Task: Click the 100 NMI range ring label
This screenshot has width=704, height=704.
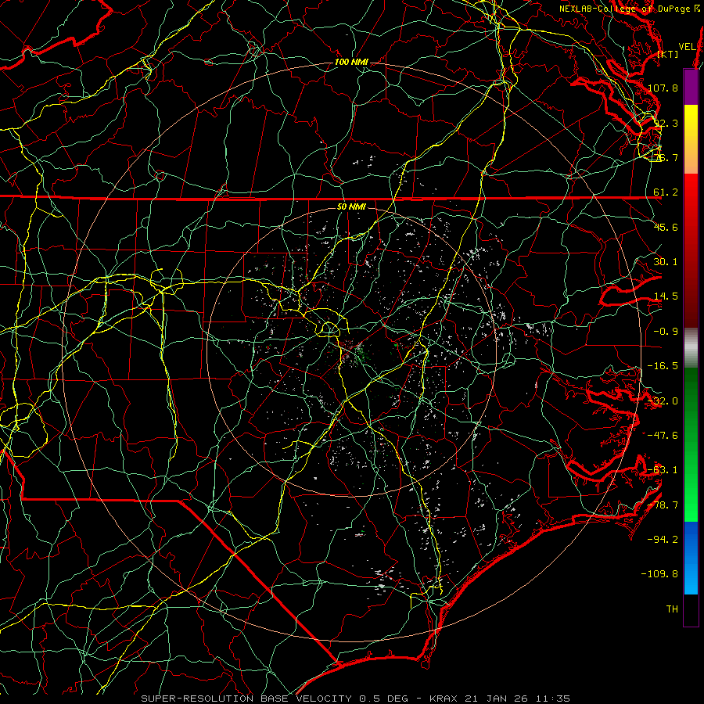Action: (x=351, y=62)
